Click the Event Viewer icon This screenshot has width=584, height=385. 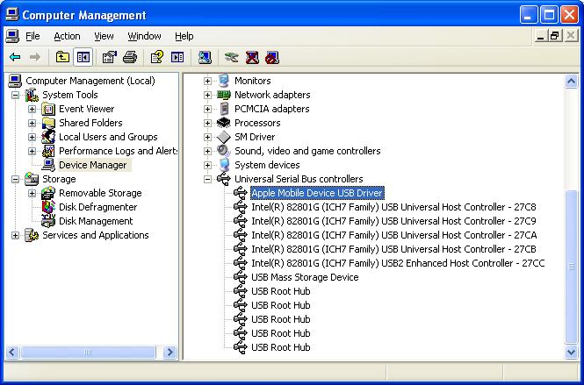click(x=48, y=109)
